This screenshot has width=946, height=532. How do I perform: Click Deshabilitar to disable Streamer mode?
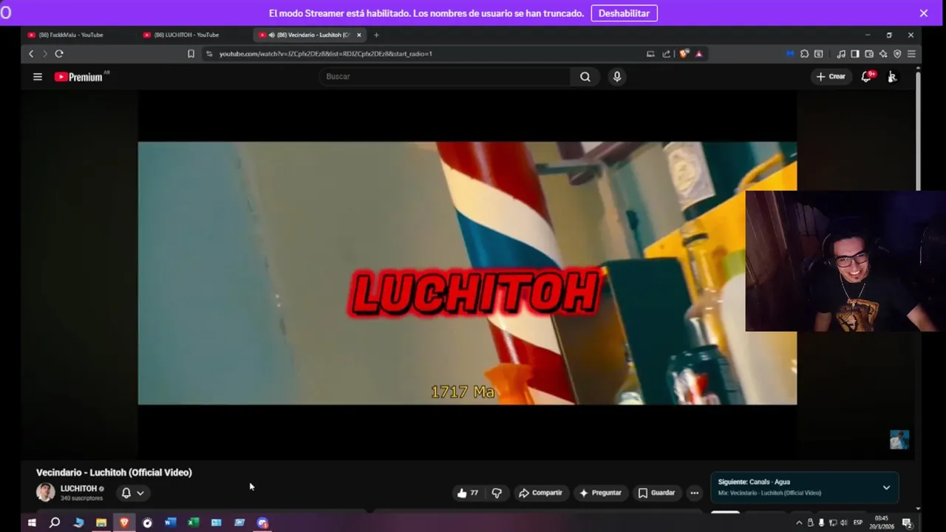[x=624, y=13]
